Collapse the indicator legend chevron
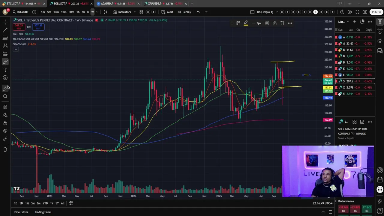The width and height of the screenshot is (384, 216). tap(16, 49)
